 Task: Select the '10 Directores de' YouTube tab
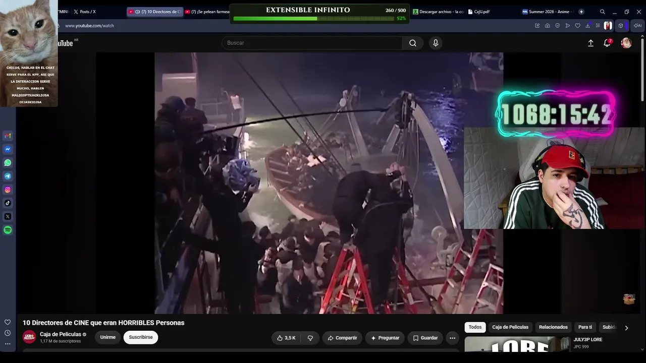tap(154, 12)
